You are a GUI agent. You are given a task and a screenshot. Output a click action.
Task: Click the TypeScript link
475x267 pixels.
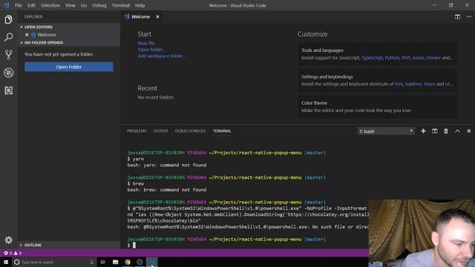[x=372, y=58]
